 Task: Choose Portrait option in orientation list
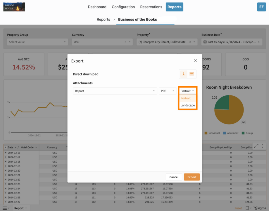pos(187,98)
